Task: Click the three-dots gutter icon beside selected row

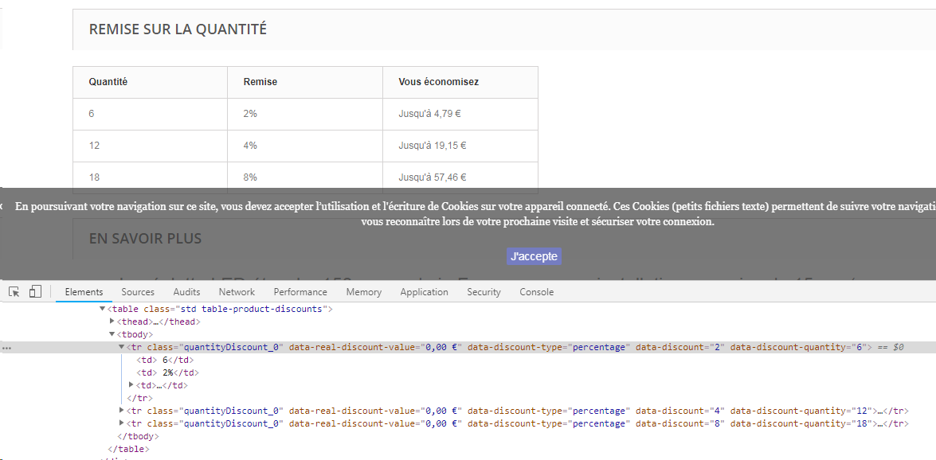Action: 6,347
